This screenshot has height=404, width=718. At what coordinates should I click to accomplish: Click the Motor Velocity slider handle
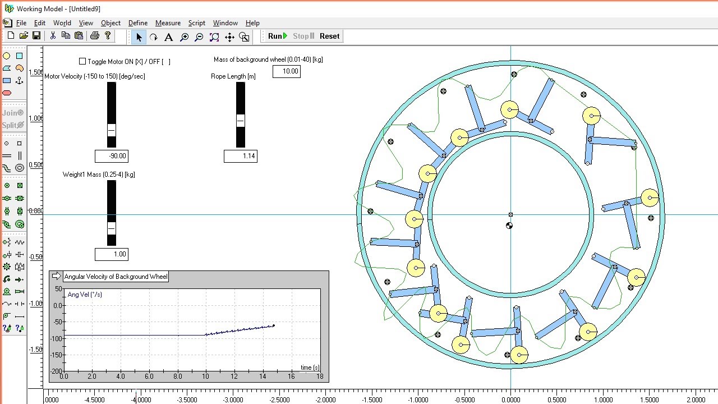click(x=111, y=130)
